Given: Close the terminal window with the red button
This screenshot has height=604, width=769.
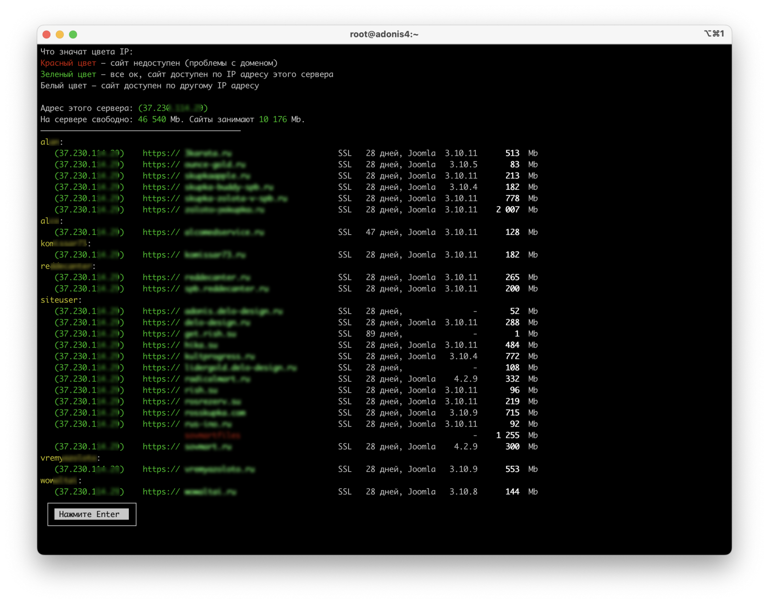Looking at the screenshot, I should coord(47,34).
